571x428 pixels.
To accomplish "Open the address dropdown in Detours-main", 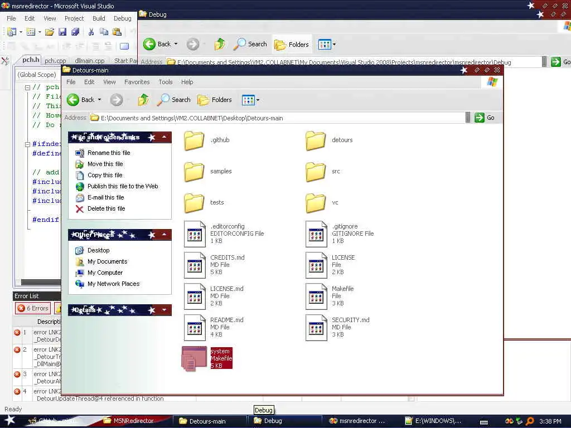I will click(468, 118).
